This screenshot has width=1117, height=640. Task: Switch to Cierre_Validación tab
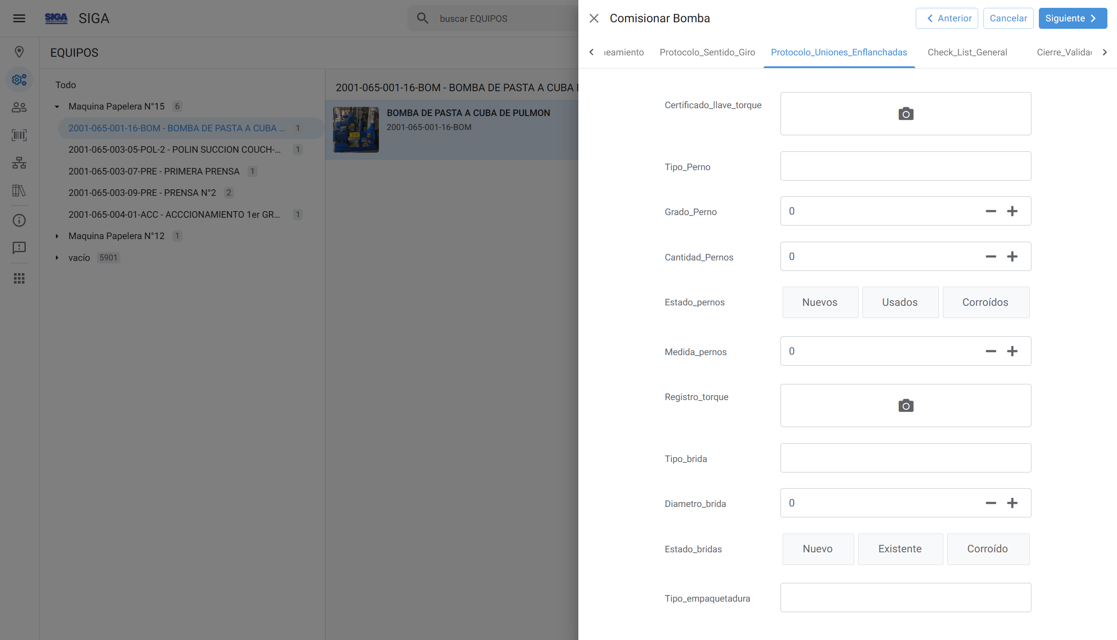pos(1064,52)
